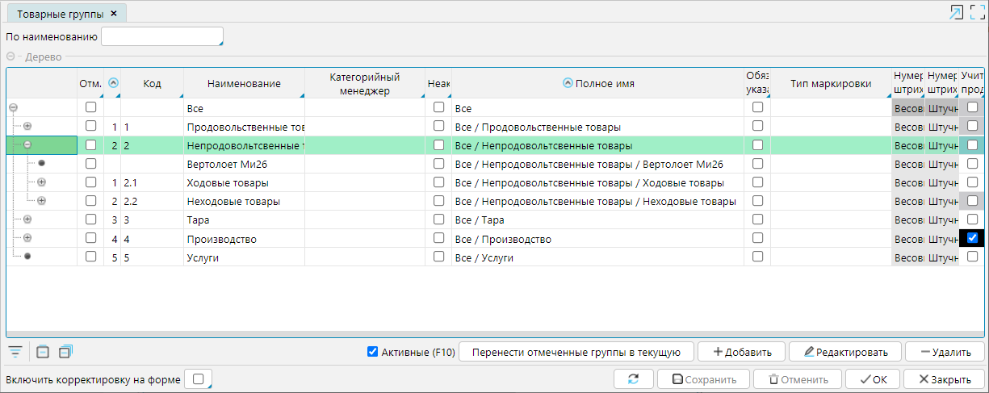Close the Товарные группы tab with its x
Image resolution: width=989 pixels, height=393 pixels.
click(114, 13)
